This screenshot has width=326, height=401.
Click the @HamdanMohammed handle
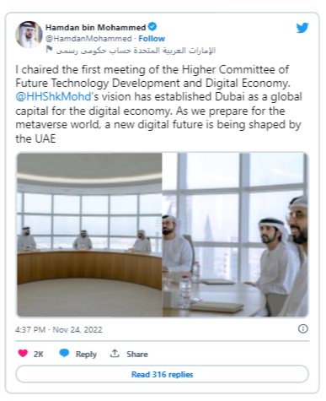88,39
